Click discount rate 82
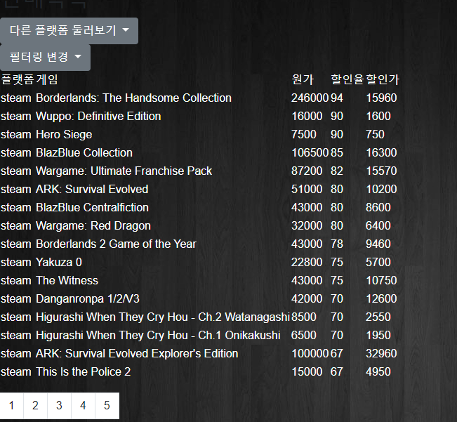Screen dimensions: 457x422 pos(337,171)
